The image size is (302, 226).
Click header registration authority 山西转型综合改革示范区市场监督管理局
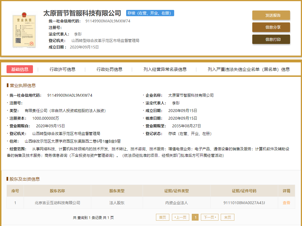(x=105, y=41)
